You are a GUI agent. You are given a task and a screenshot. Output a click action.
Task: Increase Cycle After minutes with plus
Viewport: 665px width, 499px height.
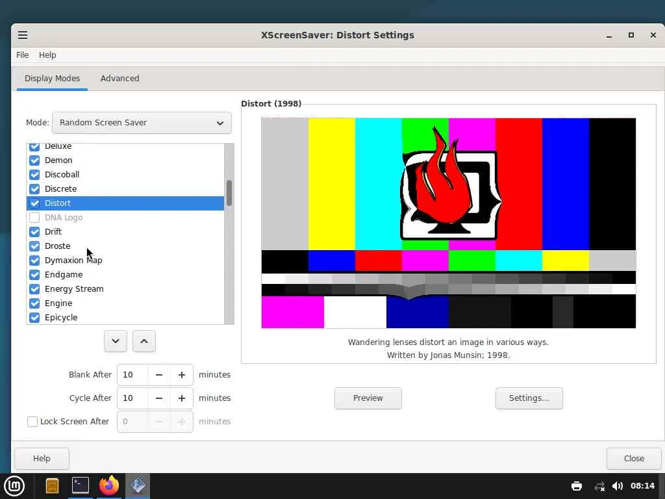[182, 398]
